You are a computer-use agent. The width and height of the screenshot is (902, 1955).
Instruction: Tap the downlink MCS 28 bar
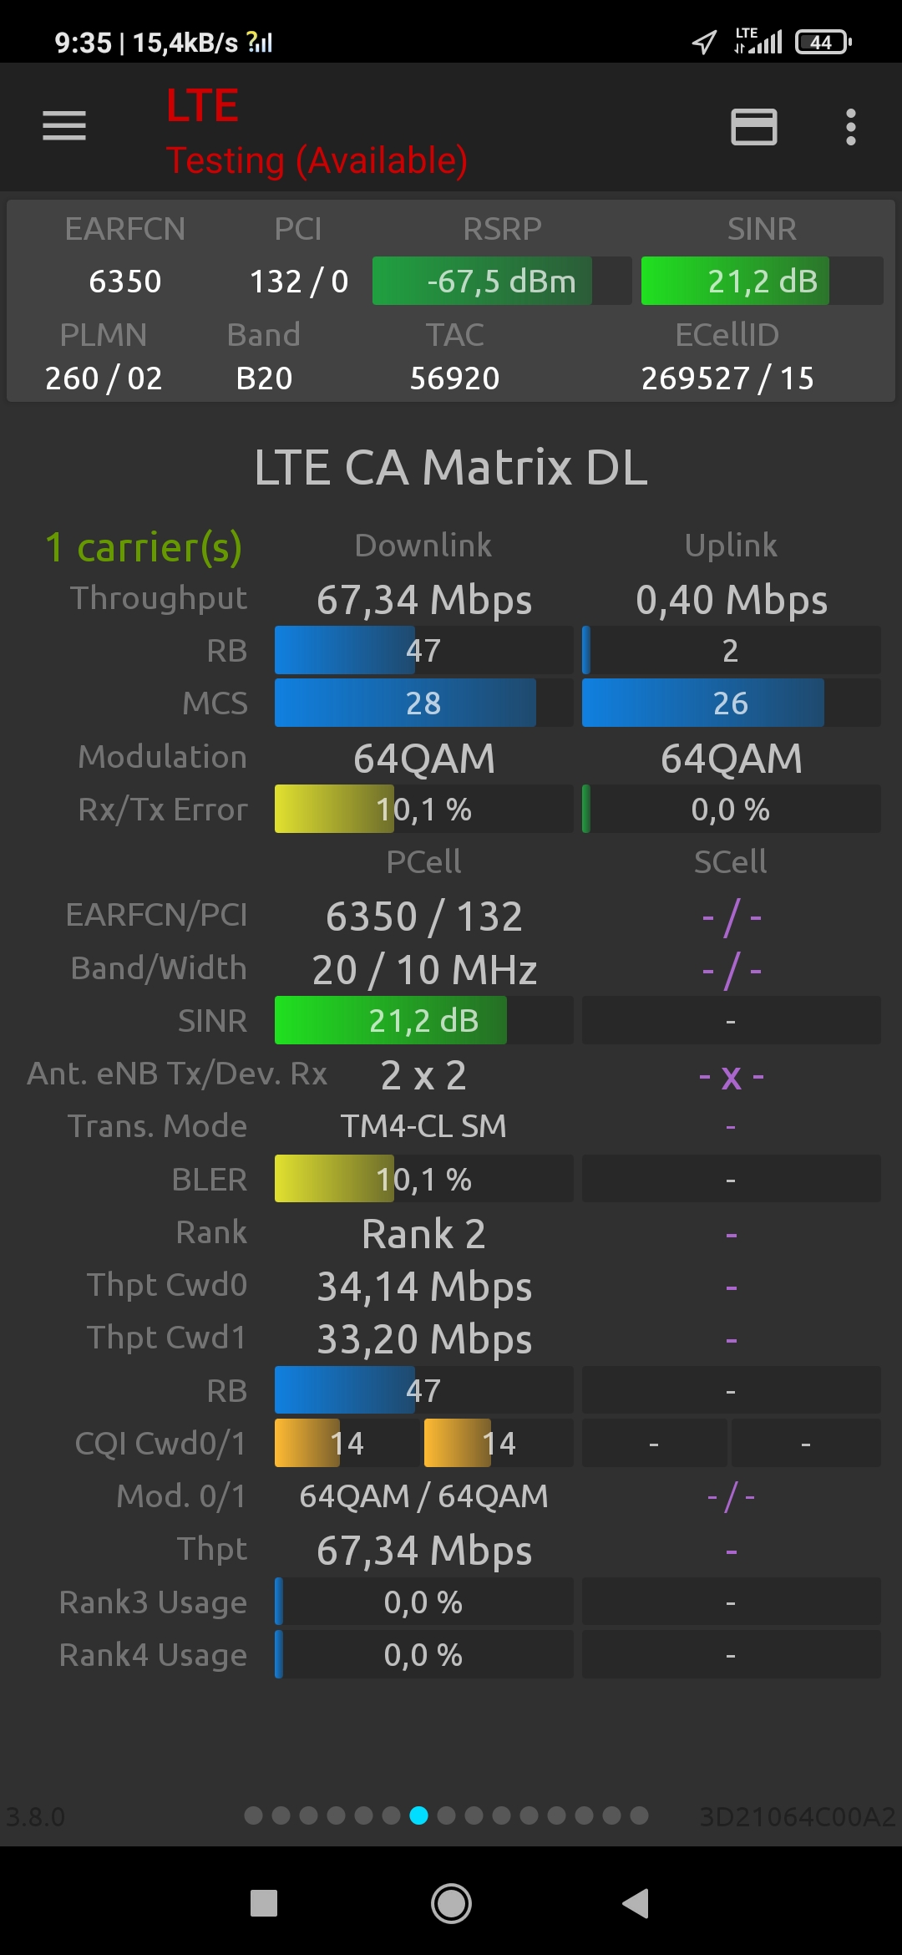(x=423, y=703)
